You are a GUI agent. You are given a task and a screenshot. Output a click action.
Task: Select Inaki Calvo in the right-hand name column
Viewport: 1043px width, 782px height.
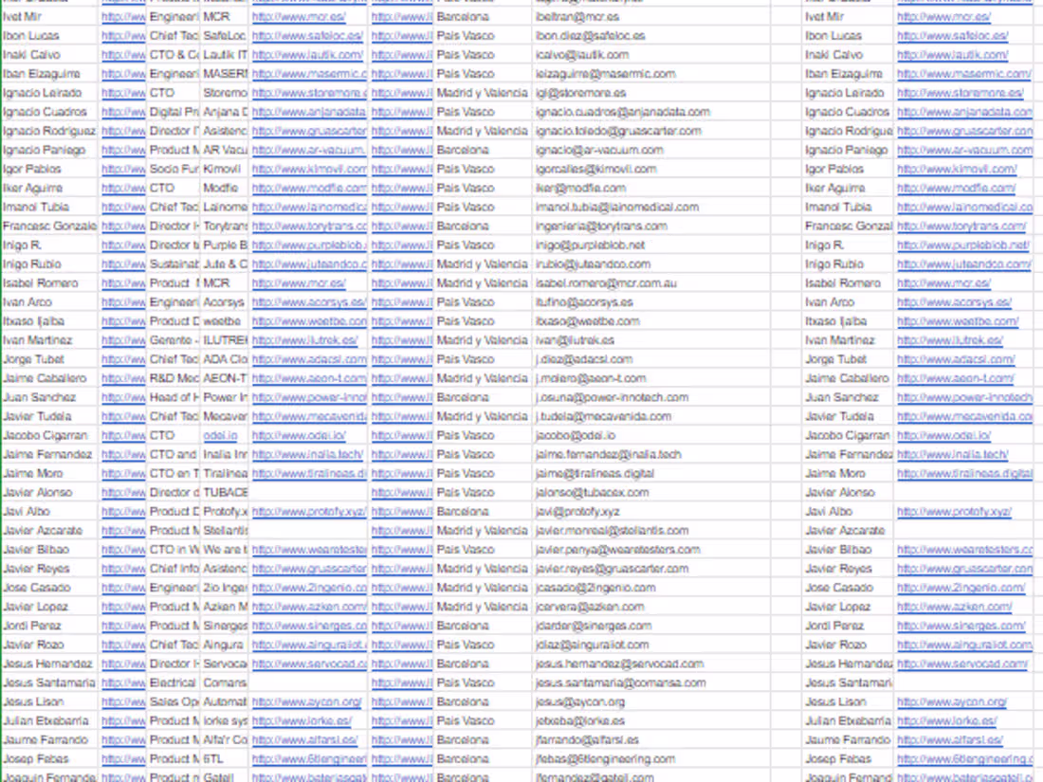tap(833, 55)
